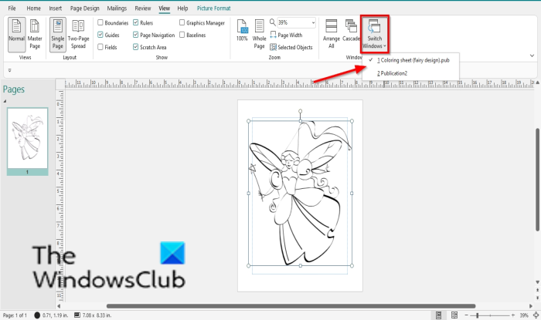The height and width of the screenshot is (320, 541).
Task: Collapse the ribbon with the chevron
Action: click(x=532, y=56)
